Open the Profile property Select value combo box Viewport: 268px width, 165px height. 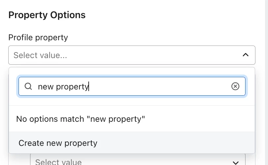click(132, 55)
